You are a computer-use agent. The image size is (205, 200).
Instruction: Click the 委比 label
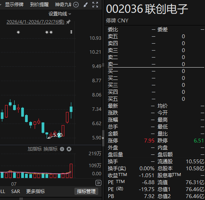point(113,29)
